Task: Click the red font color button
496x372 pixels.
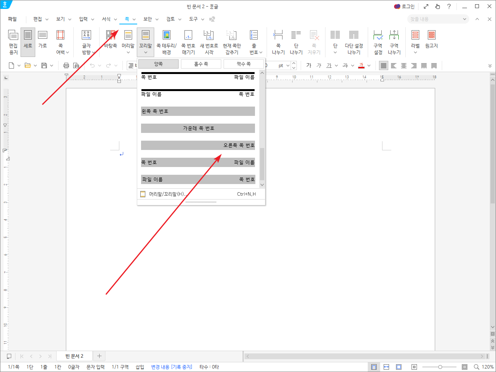Action: coord(362,65)
